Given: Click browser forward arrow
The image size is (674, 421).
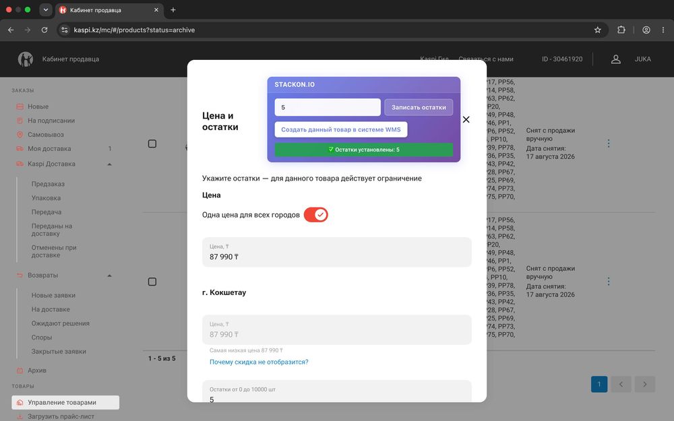Looking at the screenshot, I should (28, 30).
